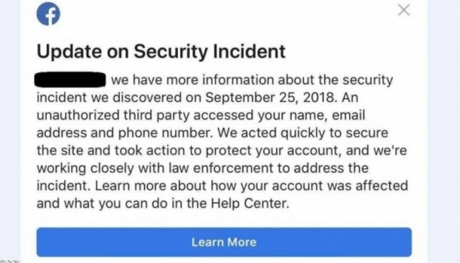Click the phrase unauthorized third party
Screen dimensions: 460x263
(x=113, y=115)
